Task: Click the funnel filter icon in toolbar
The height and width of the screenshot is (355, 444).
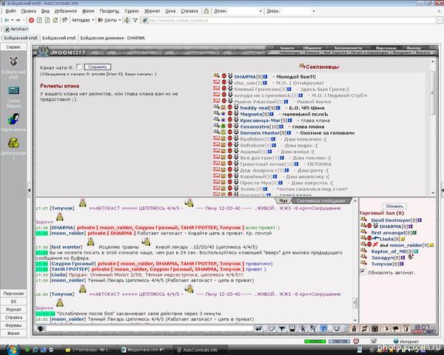Action: 135,20
